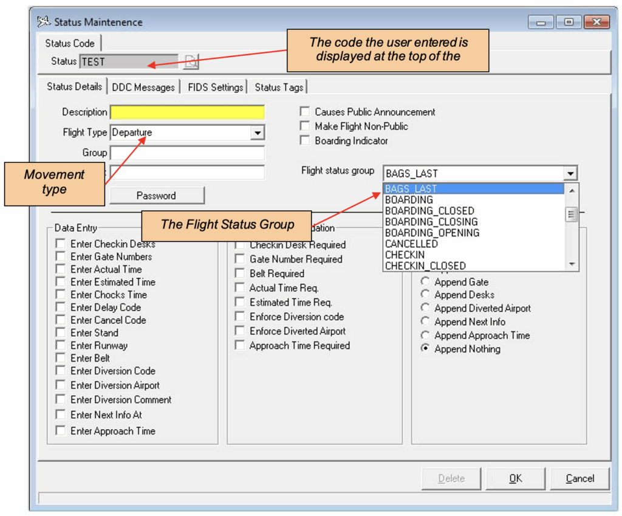Collapse the Flight status group dropdown arrow
The image size is (622, 516).
pos(570,174)
